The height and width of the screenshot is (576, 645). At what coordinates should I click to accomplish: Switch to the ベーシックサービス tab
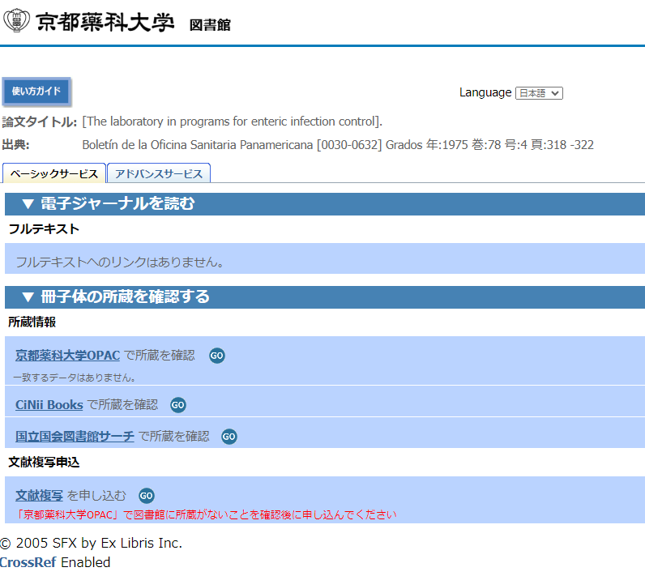[54, 173]
